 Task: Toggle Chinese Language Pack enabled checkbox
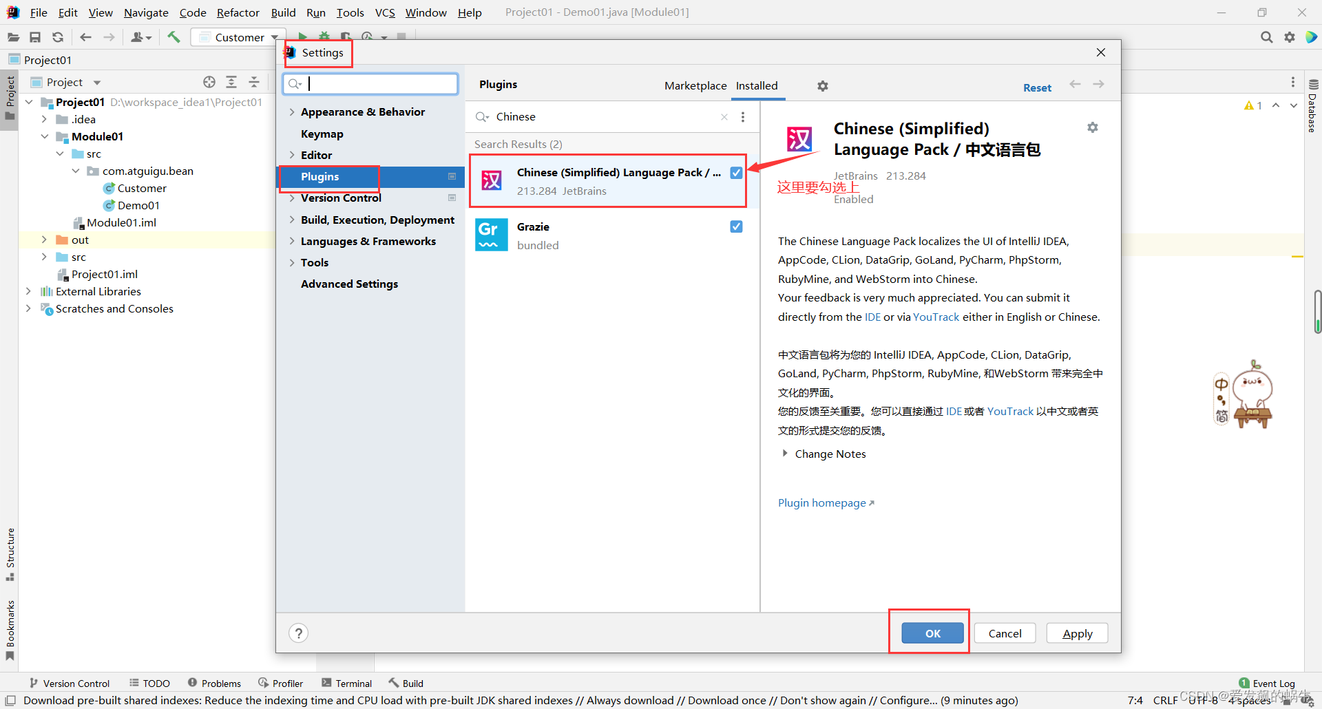736,173
